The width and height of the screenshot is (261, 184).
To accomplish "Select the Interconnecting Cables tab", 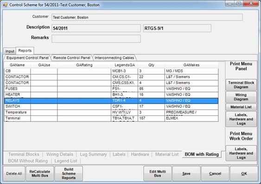I will click(115, 58).
